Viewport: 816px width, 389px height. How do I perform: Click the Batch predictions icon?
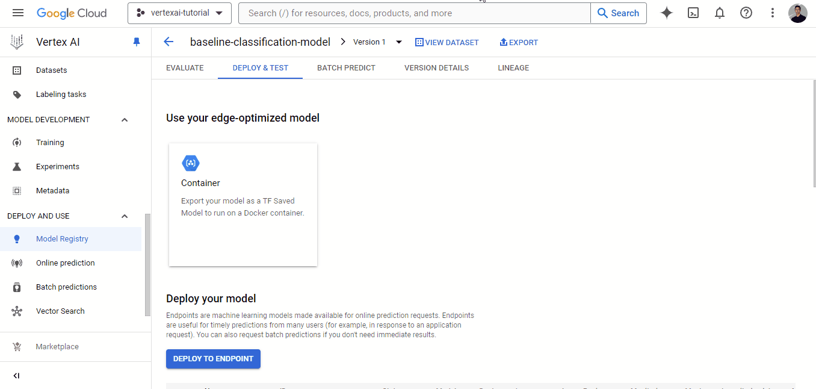(17, 287)
